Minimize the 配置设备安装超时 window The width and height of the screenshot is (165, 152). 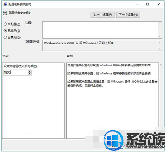(x=137, y=4)
